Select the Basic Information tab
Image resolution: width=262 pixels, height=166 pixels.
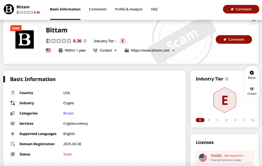(65, 9)
